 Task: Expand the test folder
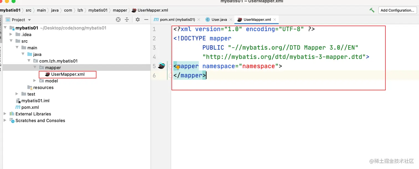[17, 94]
